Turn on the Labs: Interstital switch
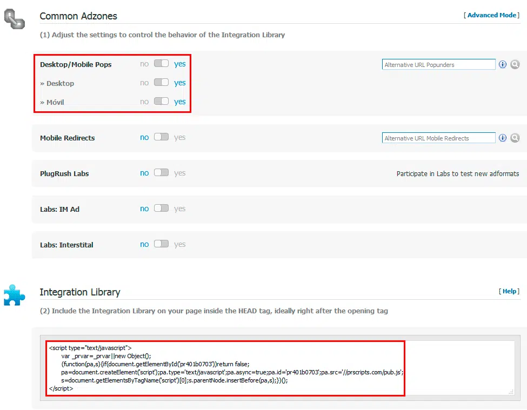 point(161,244)
